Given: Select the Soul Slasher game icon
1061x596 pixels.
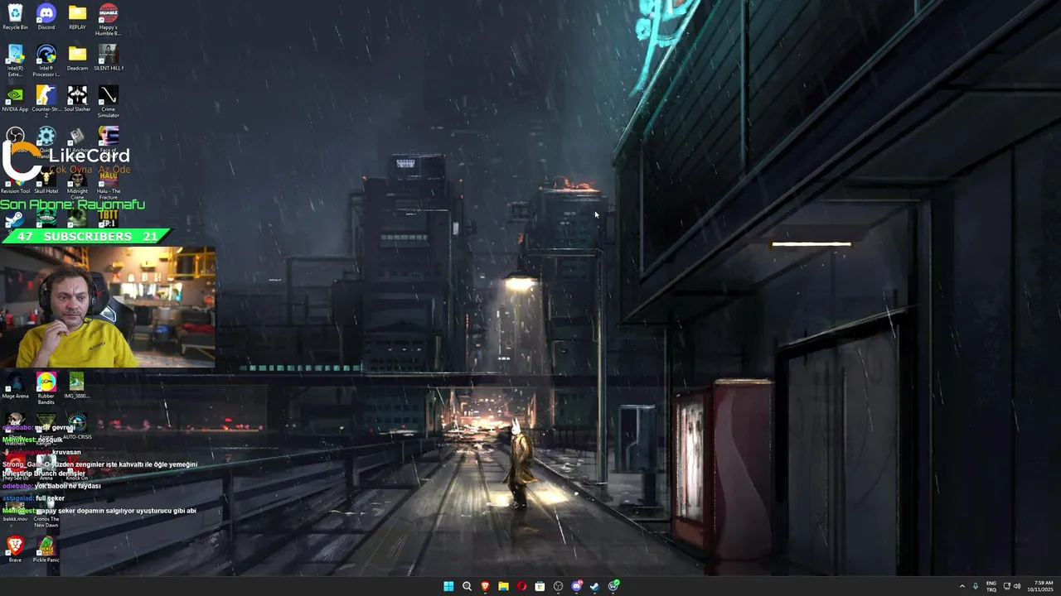Looking at the screenshot, I should tap(77, 99).
